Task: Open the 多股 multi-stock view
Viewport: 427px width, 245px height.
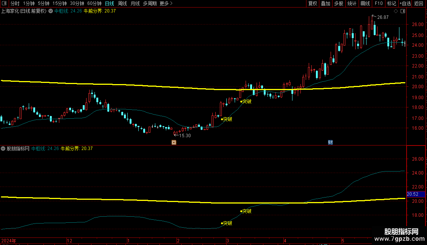Action: pyautogui.click(x=339, y=3)
